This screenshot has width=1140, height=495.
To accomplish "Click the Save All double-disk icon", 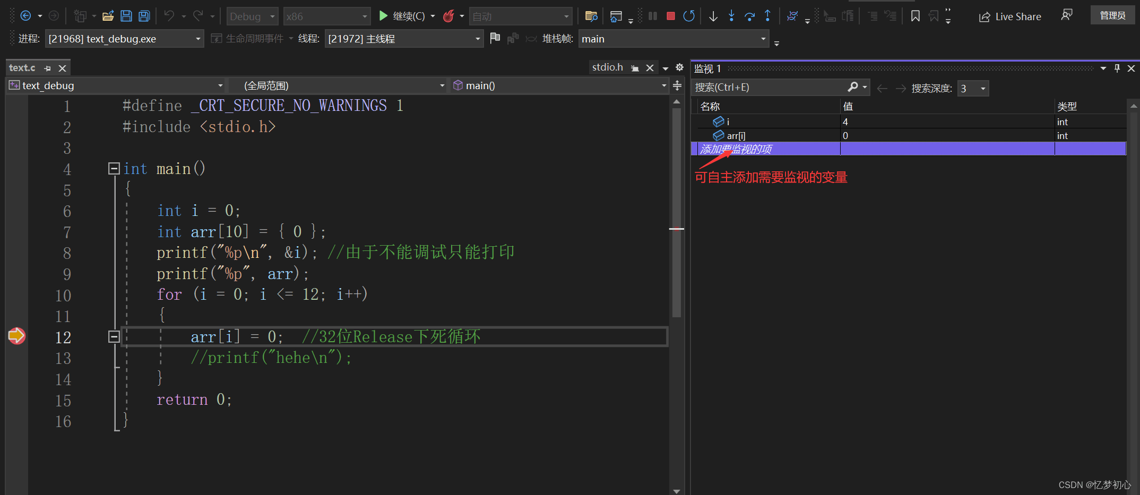I will point(144,16).
